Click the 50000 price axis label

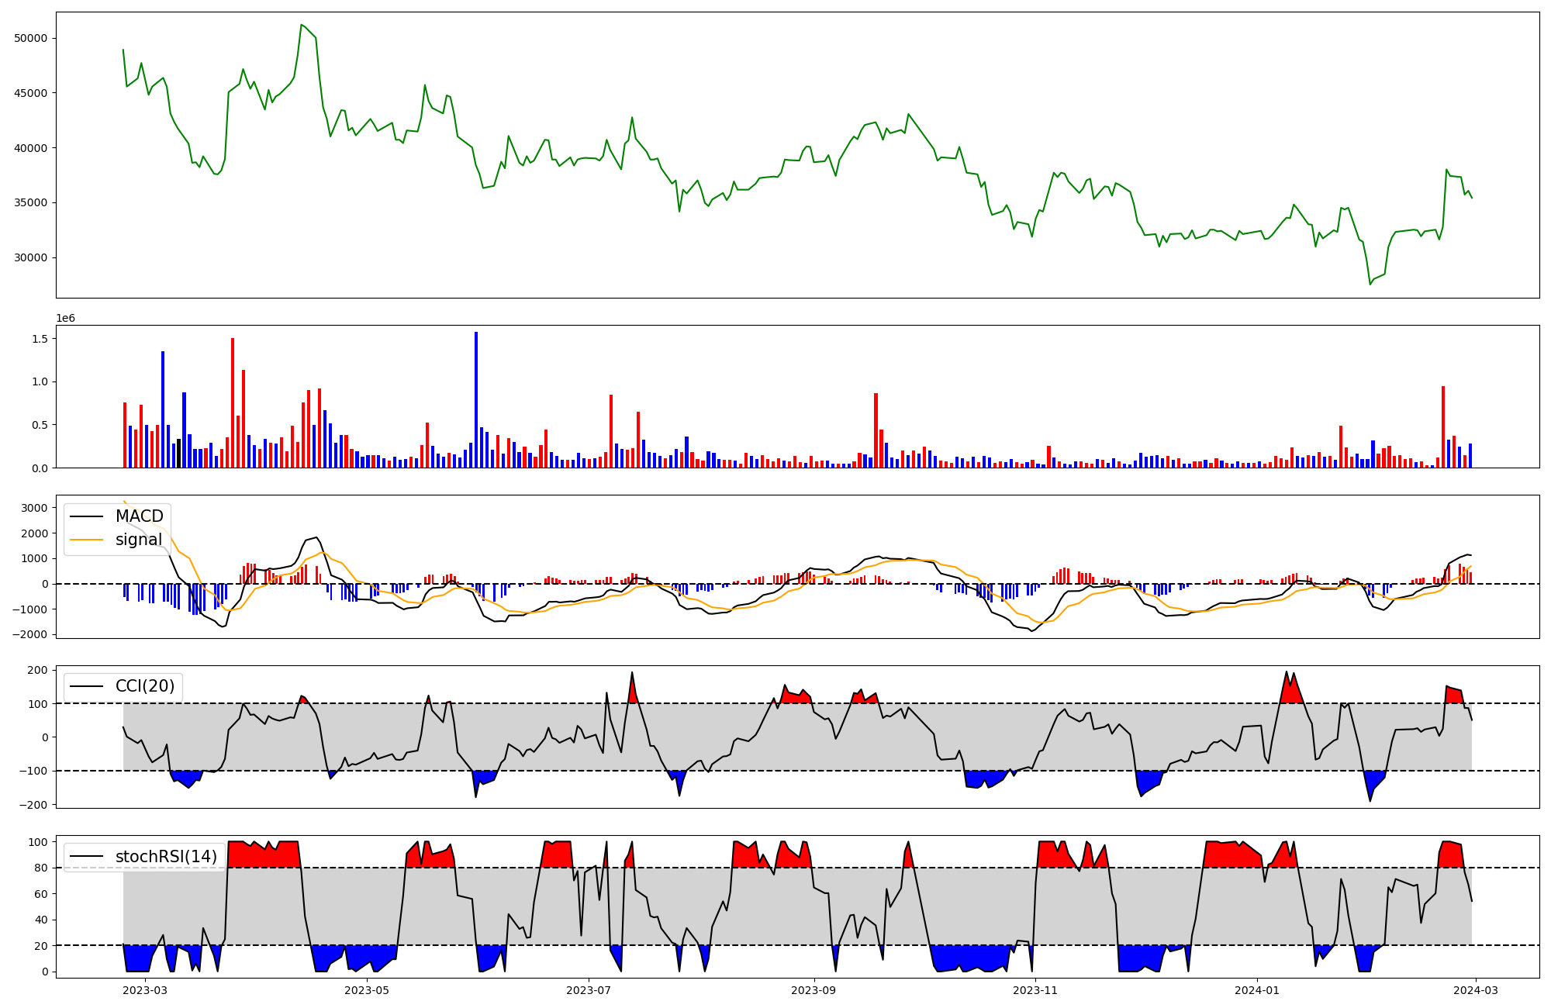[x=31, y=39]
